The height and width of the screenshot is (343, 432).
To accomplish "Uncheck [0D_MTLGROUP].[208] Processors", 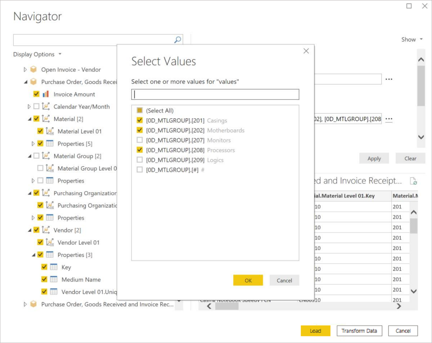I will 140,150.
